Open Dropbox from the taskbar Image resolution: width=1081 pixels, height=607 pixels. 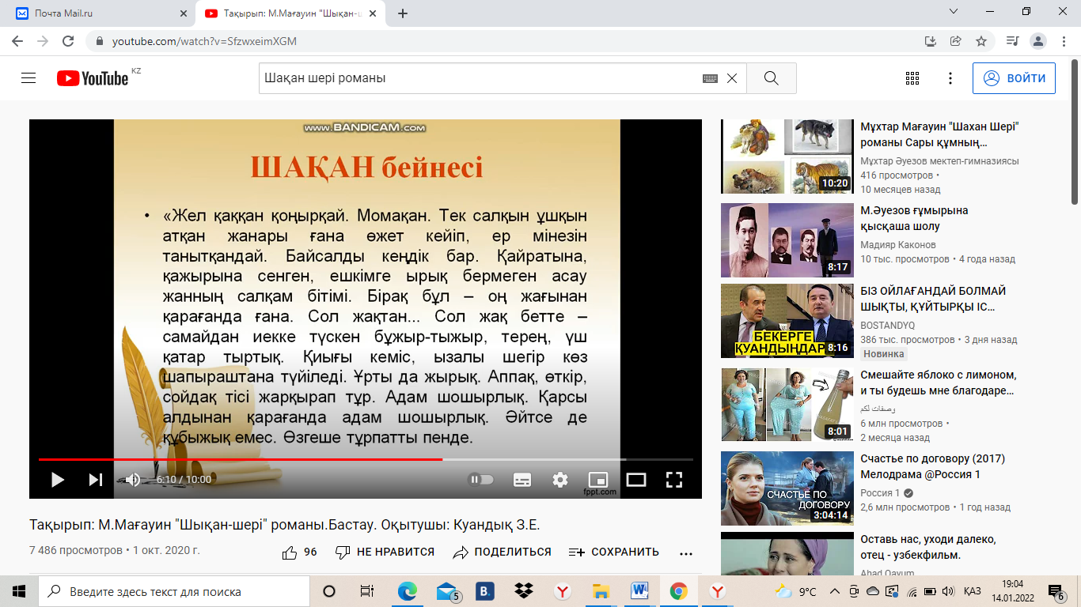coord(523,591)
